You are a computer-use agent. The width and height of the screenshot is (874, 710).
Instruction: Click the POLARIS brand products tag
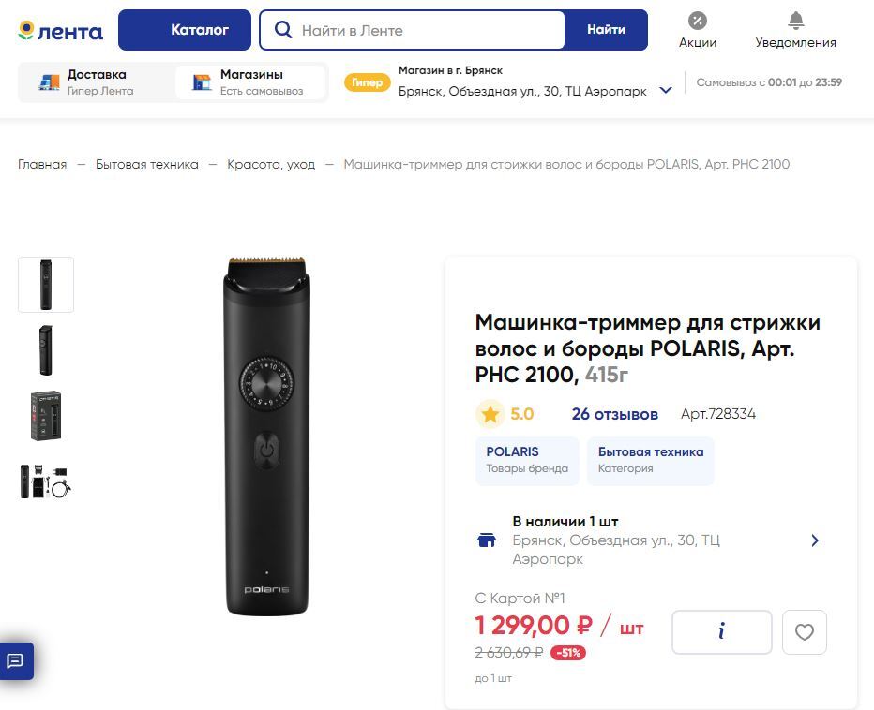(x=527, y=460)
